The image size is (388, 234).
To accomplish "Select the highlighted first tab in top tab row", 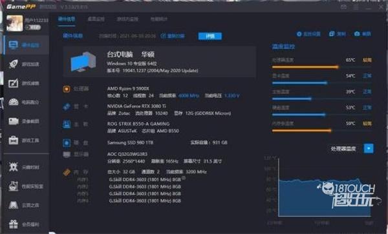I will (x=67, y=19).
